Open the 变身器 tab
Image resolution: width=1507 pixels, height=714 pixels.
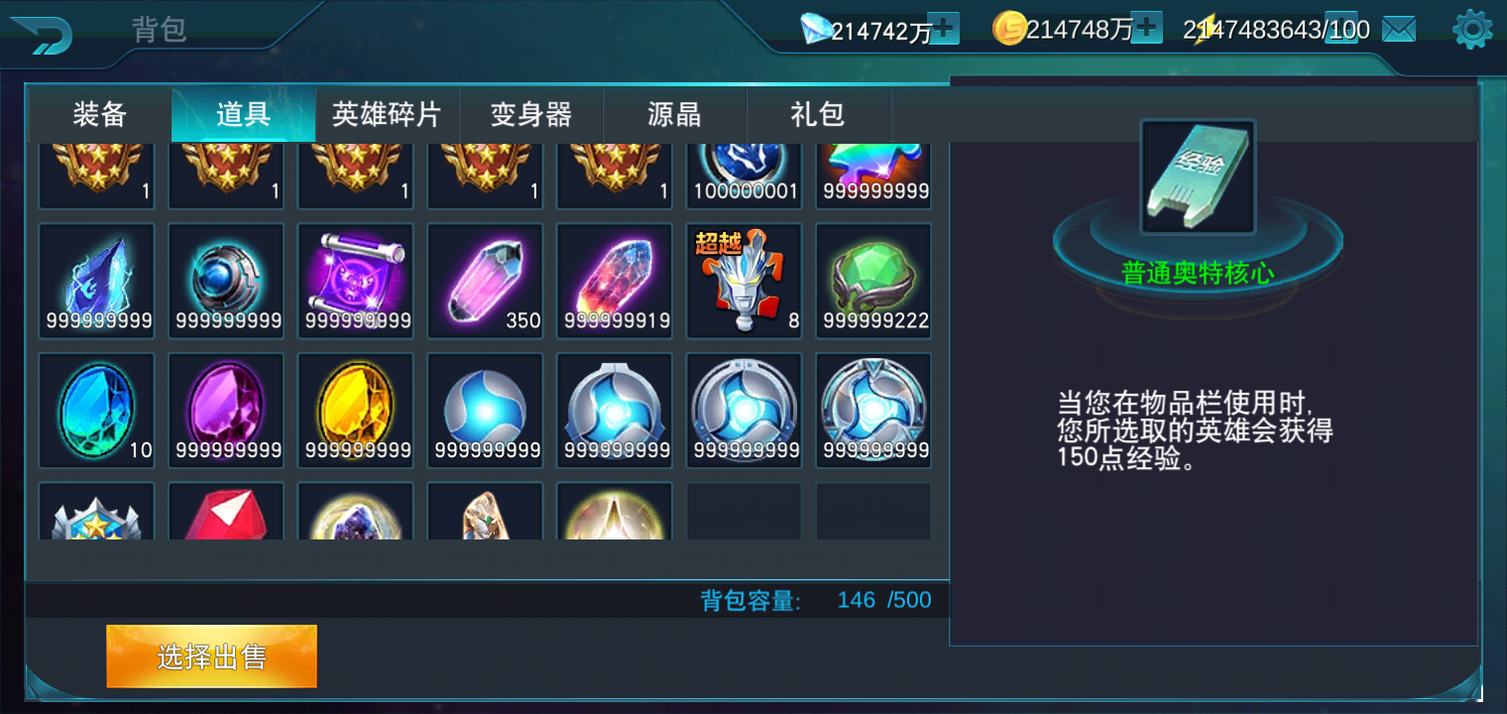(531, 114)
